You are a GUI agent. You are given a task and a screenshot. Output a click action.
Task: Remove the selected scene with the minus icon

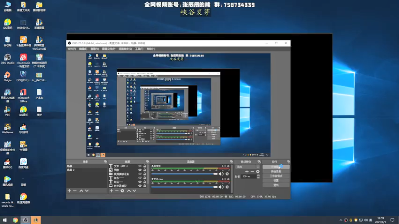pyautogui.click(x=75, y=191)
